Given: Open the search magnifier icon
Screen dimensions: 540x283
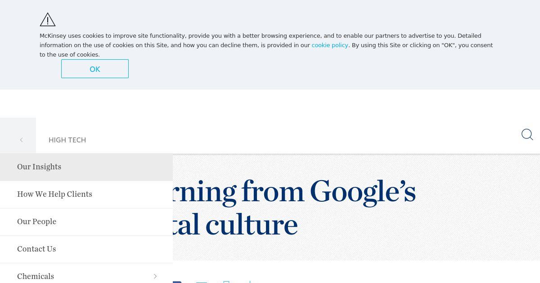Looking at the screenshot, I should (x=527, y=135).
